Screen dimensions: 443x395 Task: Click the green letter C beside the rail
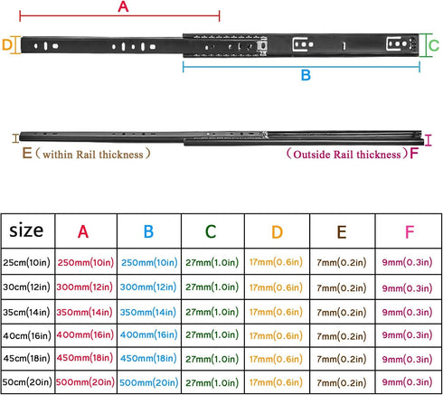434,46
